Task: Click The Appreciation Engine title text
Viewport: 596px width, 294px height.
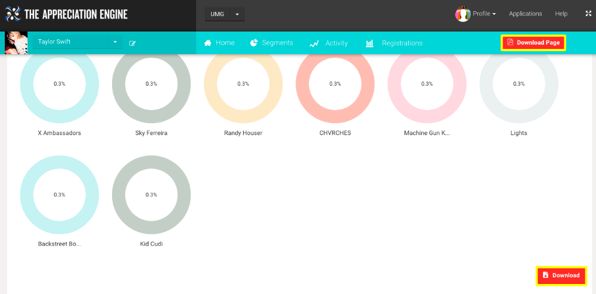Action: click(76, 14)
